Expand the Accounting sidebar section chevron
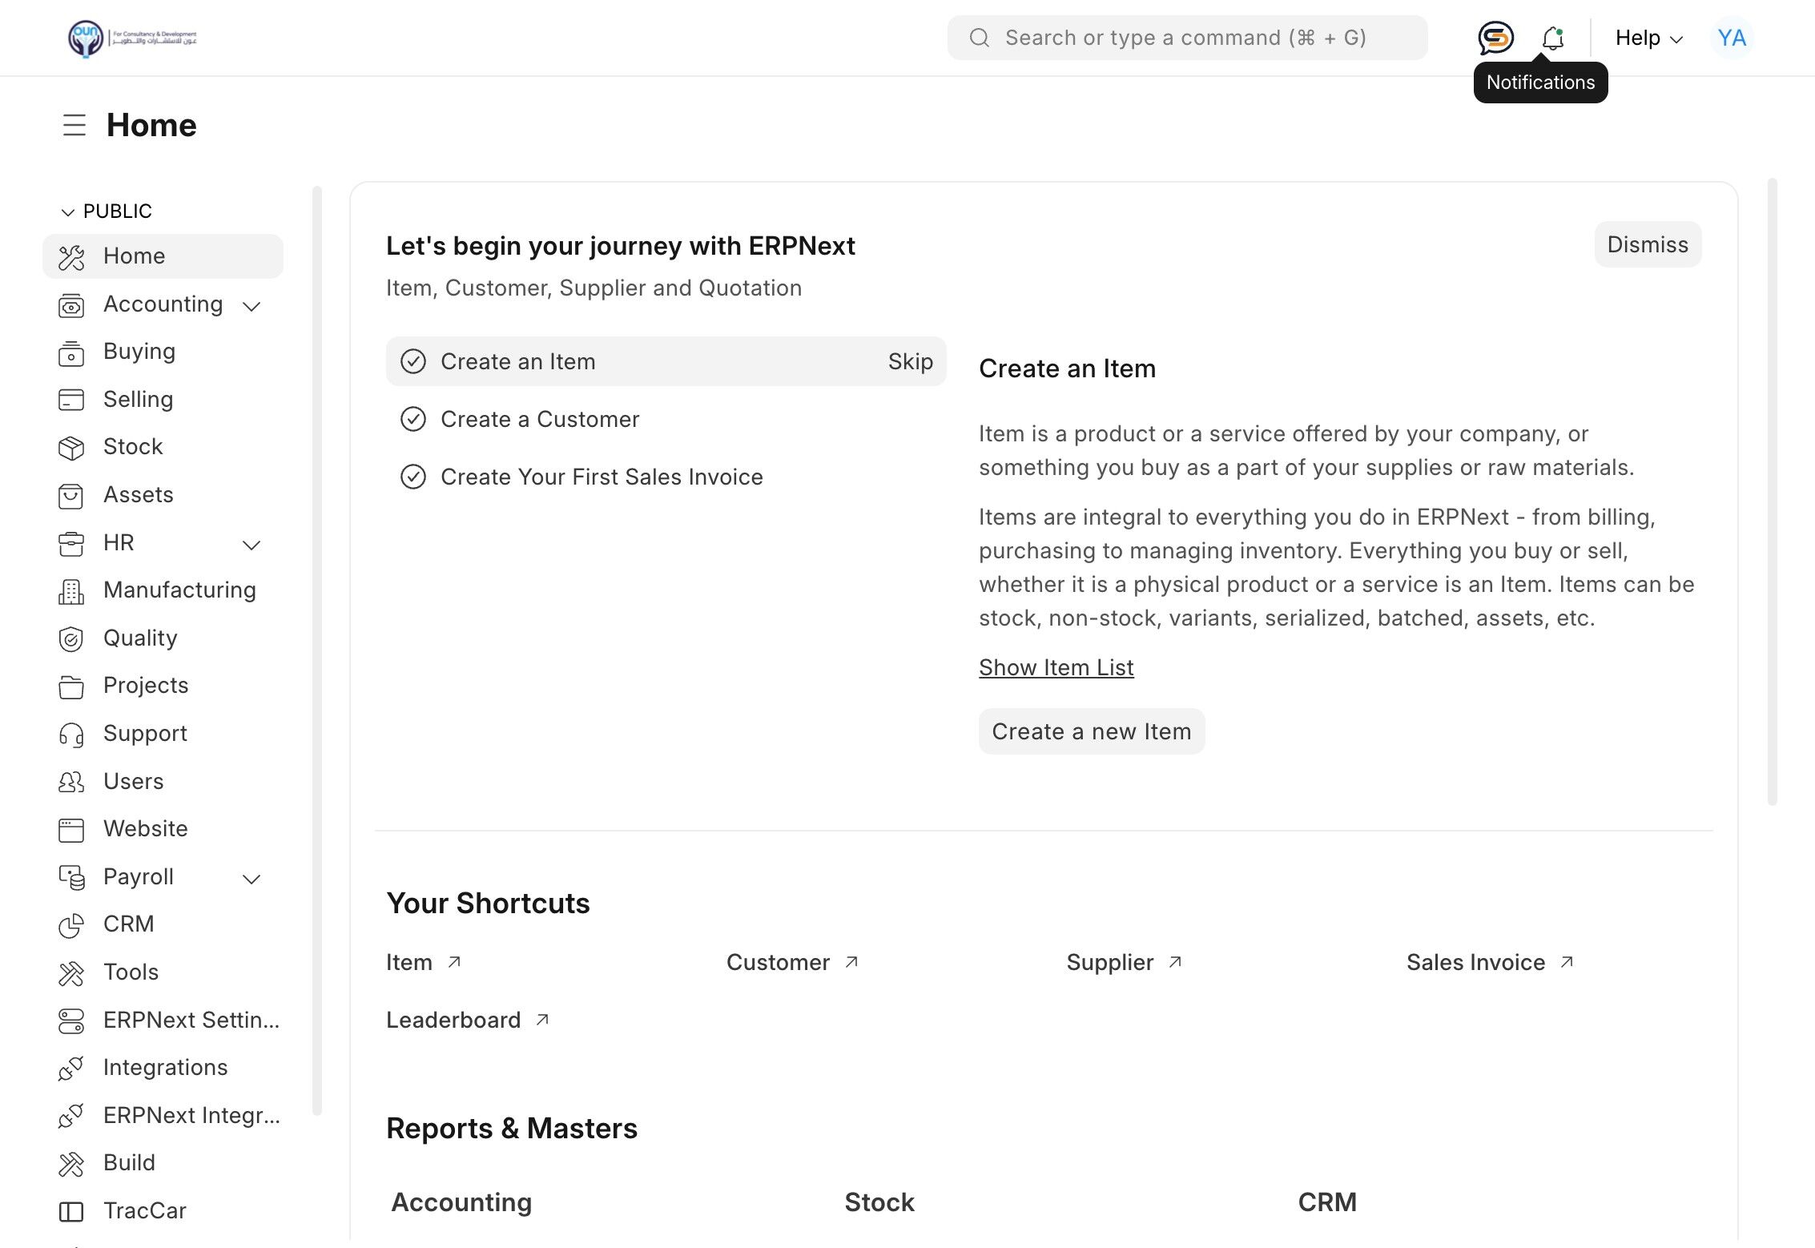This screenshot has height=1248, width=1815. [252, 306]
